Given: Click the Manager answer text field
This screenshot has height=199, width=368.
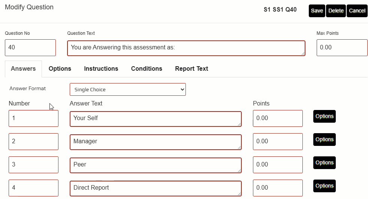Looking at the screenshot, I should 156,142.
